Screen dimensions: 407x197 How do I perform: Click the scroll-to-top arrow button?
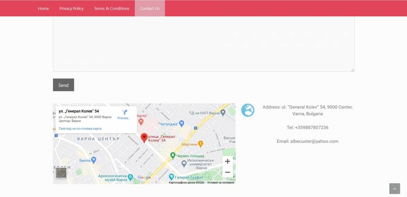pyautogui.click(x=394, y=188)
